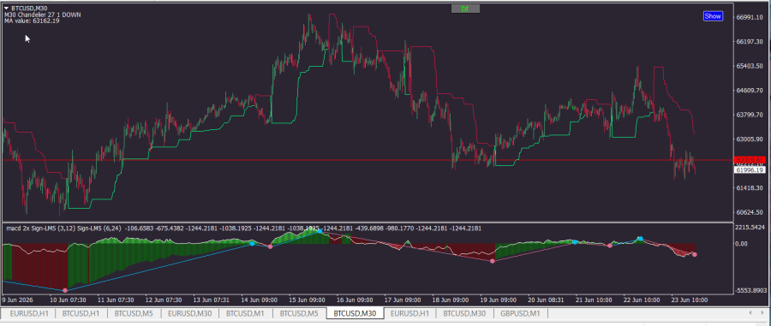Select the active highlighted BTCUSD,M30 tab
Screen dimensions: 771x326
[355, 313]
